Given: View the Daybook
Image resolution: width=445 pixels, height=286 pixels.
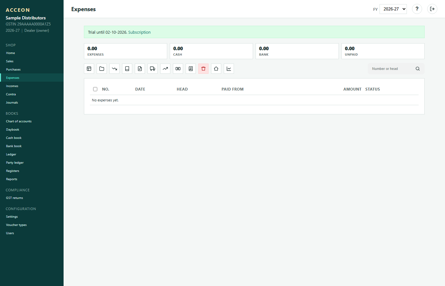Looking at the screenshot, I should [x=32, y=130].
